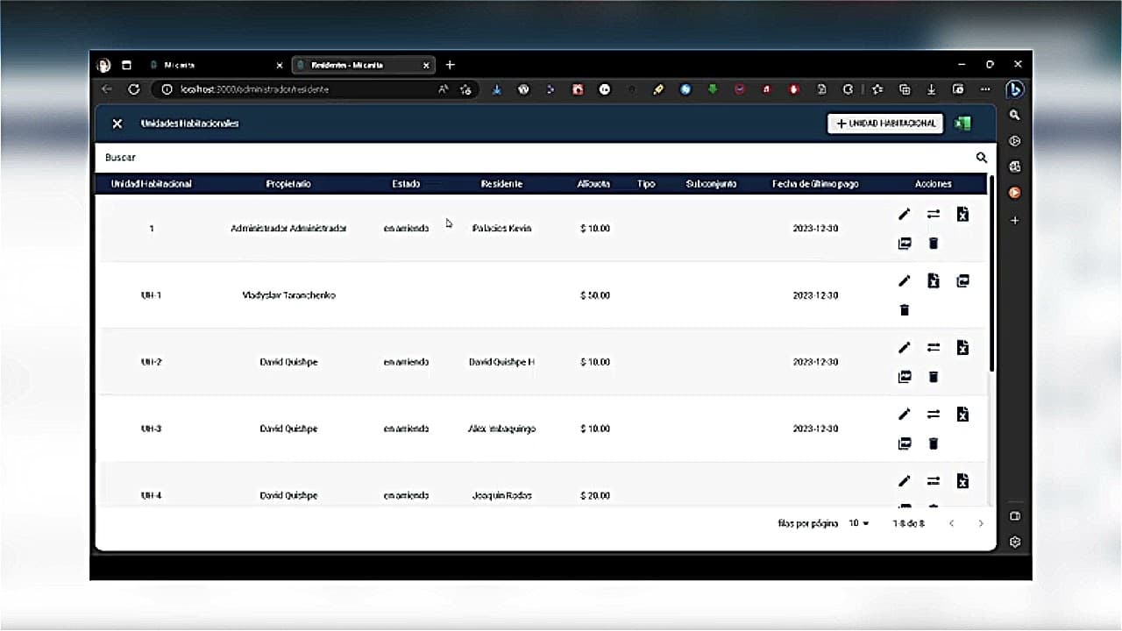Click the search magnifier beside Buscar
Screen dimensions: 1122x631
coord(982,158)
